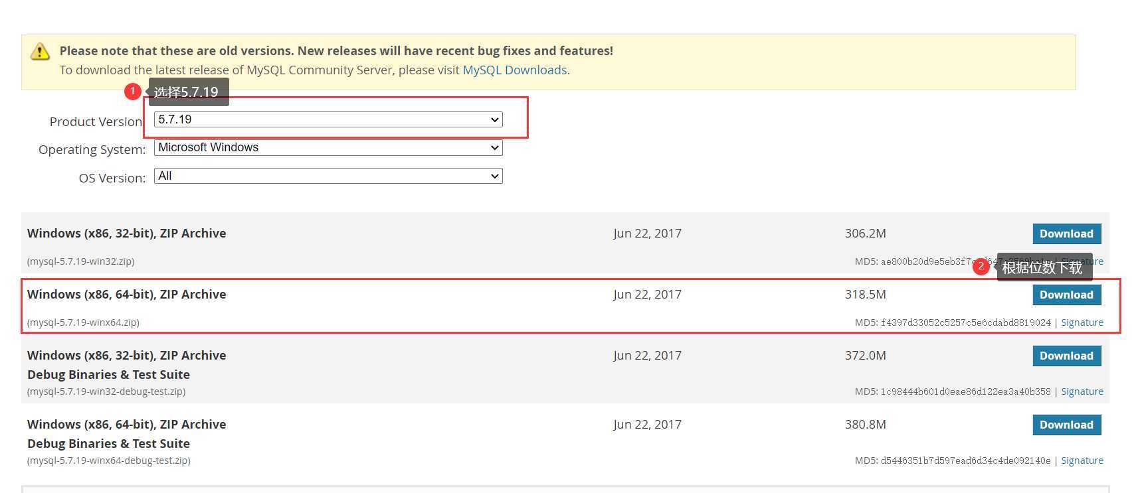Download the 64-bit ZIP Archive (318.5M)
Image resolution: width=1134 pixels, height=493 pixels.
tap(1067, 295)
